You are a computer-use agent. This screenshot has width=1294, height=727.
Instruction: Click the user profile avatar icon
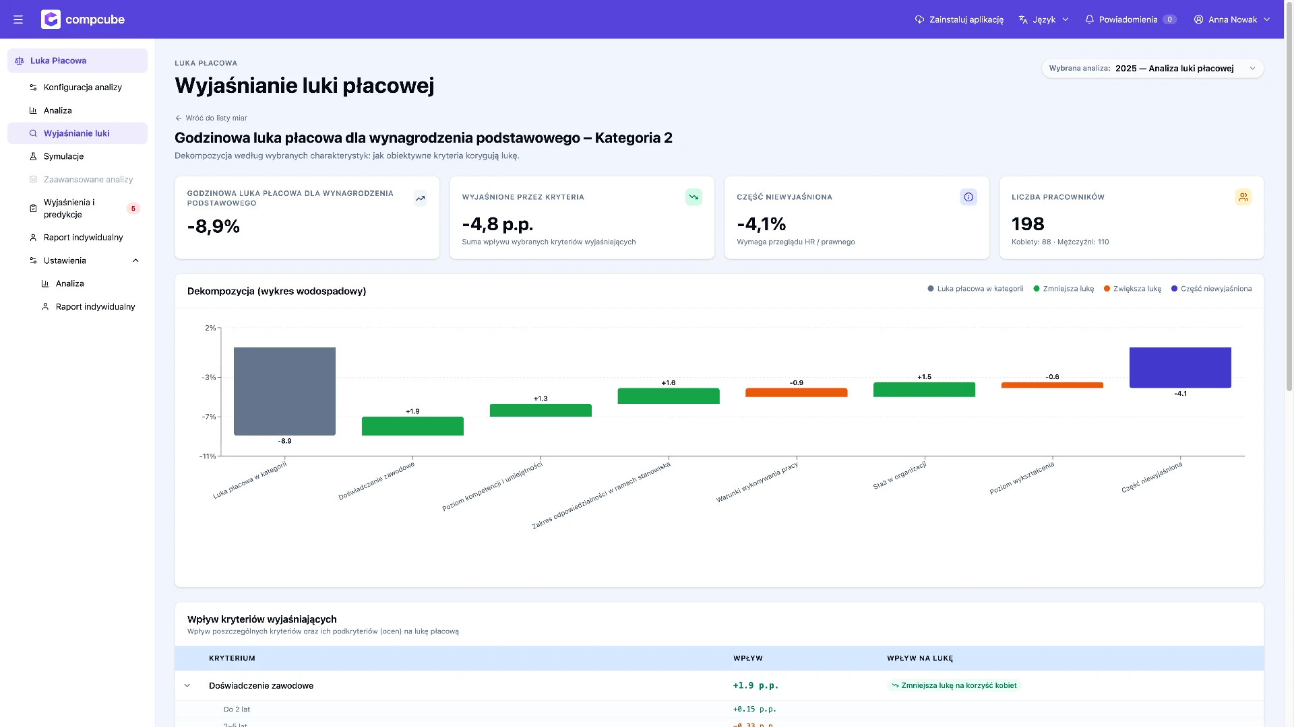coord(1198,20)
